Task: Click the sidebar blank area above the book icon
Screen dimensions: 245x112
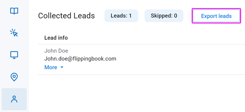Action: 14,3
